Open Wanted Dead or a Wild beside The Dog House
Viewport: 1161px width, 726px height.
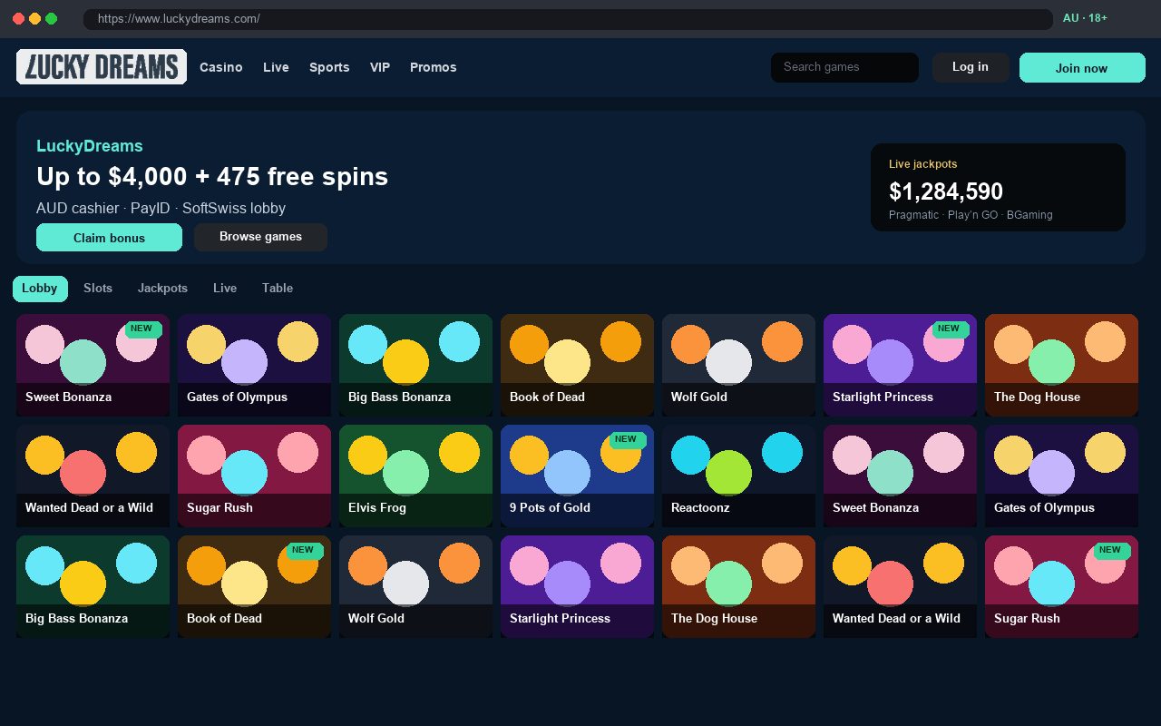click(x=900, y=586)
